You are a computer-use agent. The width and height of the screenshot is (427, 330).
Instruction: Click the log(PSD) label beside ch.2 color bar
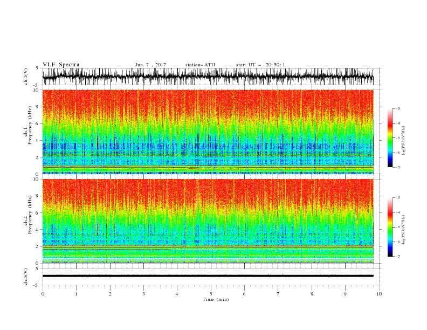404,230
